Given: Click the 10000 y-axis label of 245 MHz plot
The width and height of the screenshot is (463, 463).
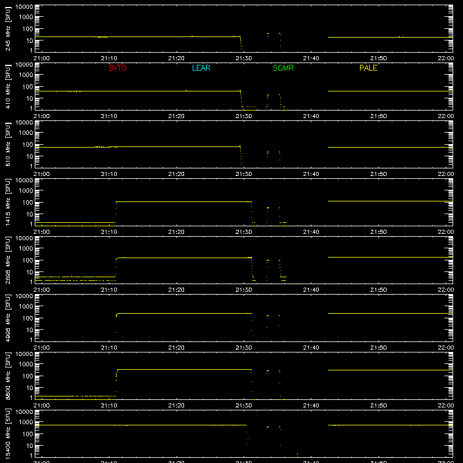Looking at the screenshot, I should (x=24, y=7).
